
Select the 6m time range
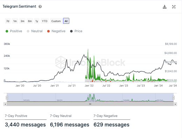(x=30, y=21)
